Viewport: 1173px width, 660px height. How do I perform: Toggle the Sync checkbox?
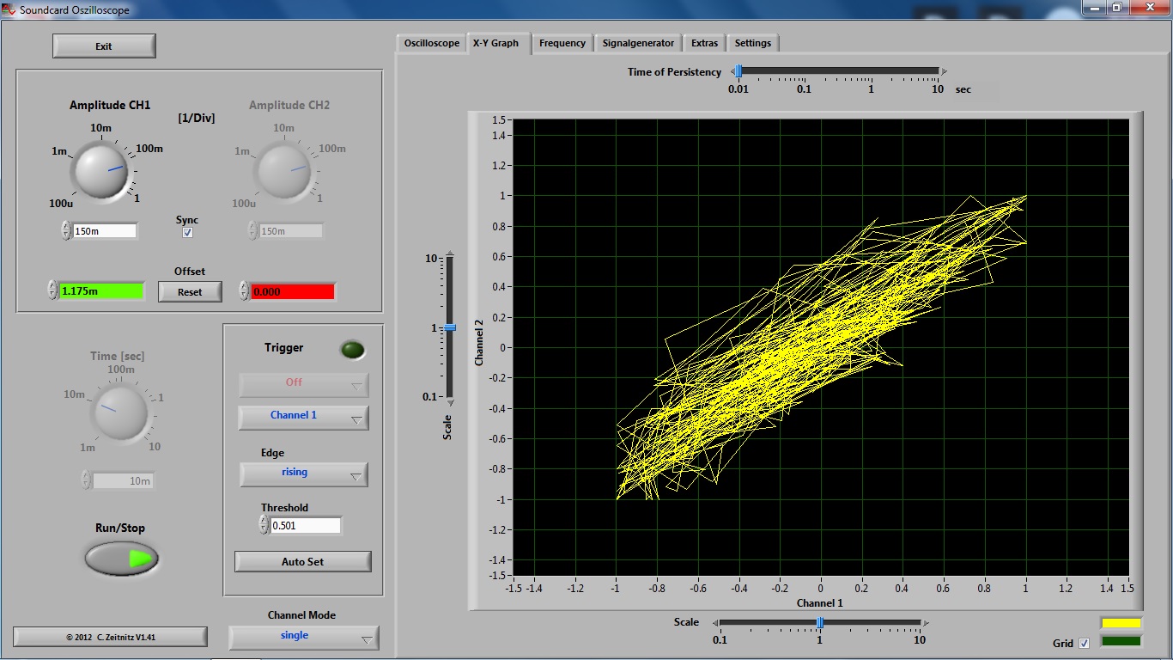point(188,233)
